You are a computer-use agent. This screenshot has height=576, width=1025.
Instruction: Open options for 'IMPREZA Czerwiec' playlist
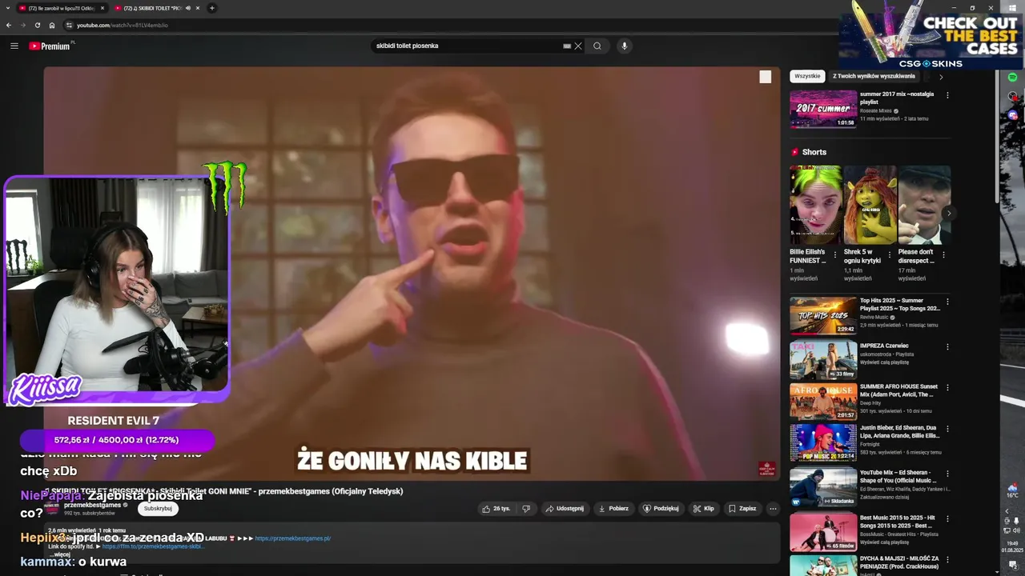coord(947,346)
